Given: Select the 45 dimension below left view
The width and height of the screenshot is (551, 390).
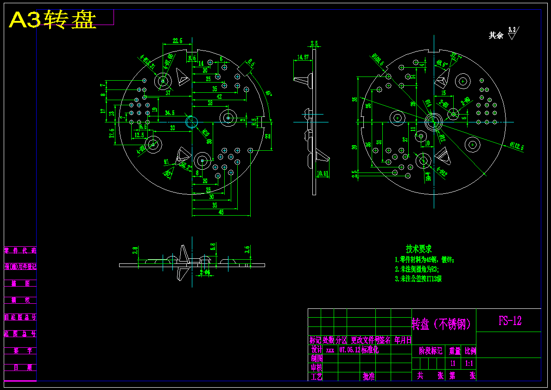Looking at the screenshot, I should click(221, 212).
